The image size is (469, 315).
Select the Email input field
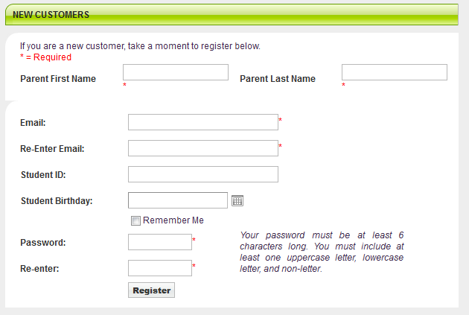[x=203, y=122]
